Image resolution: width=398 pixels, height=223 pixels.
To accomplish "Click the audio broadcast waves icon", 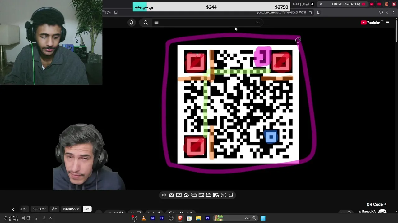I will click(x=224, y=195).
